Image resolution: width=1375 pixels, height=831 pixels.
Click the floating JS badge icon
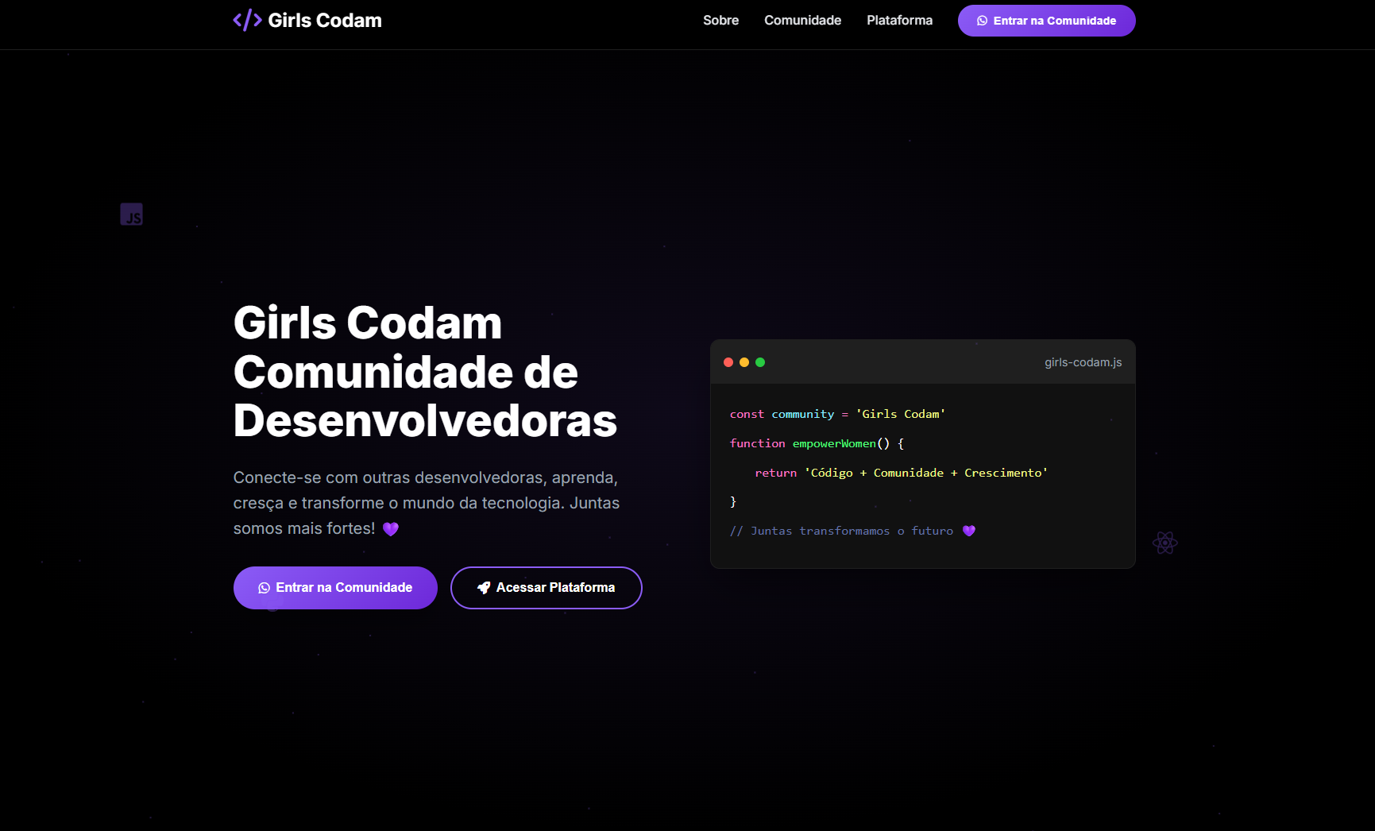pyautogui.click(x=132, y=215)
